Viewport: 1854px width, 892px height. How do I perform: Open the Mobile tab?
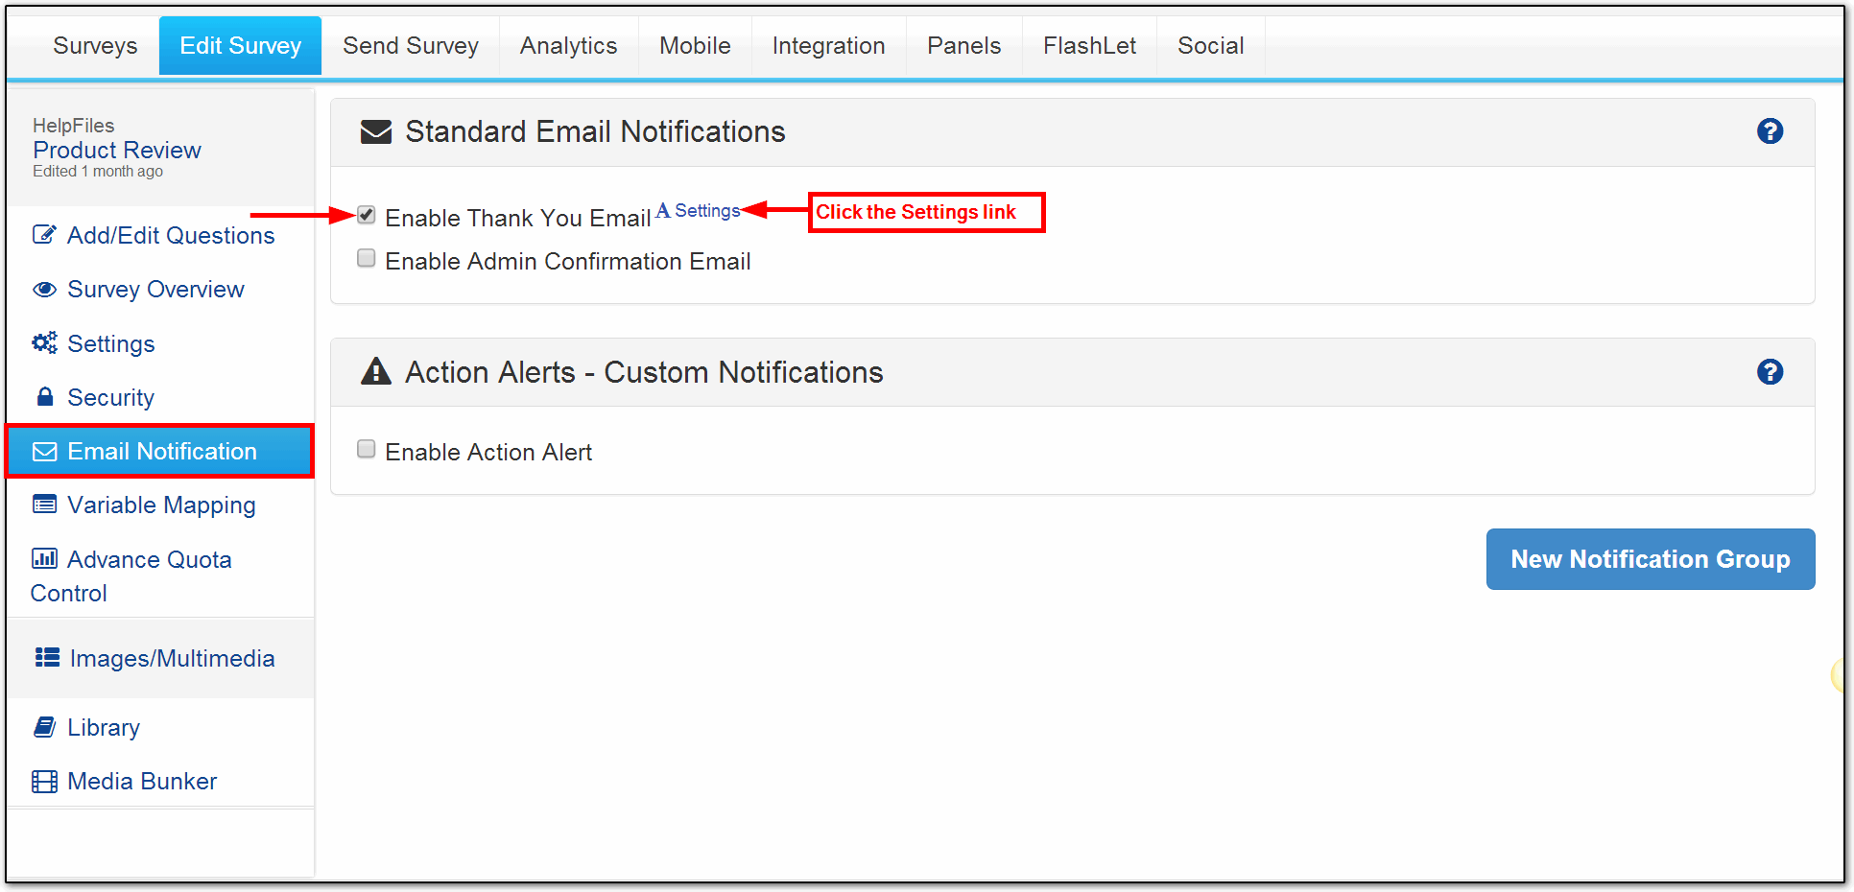tap(695, 46)
